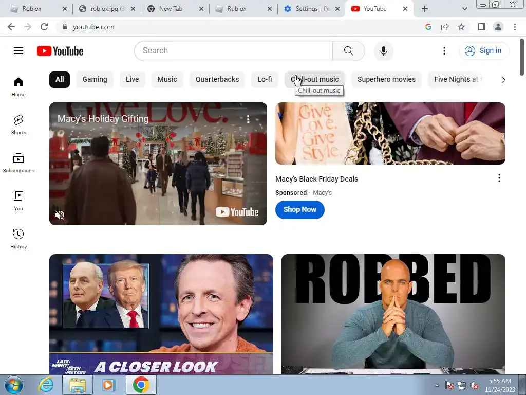The height and width of the screenshot is (395, 526).
Task: Click the Google icon in the address bar
Action: pyautogui.click(x=428, y=27)
